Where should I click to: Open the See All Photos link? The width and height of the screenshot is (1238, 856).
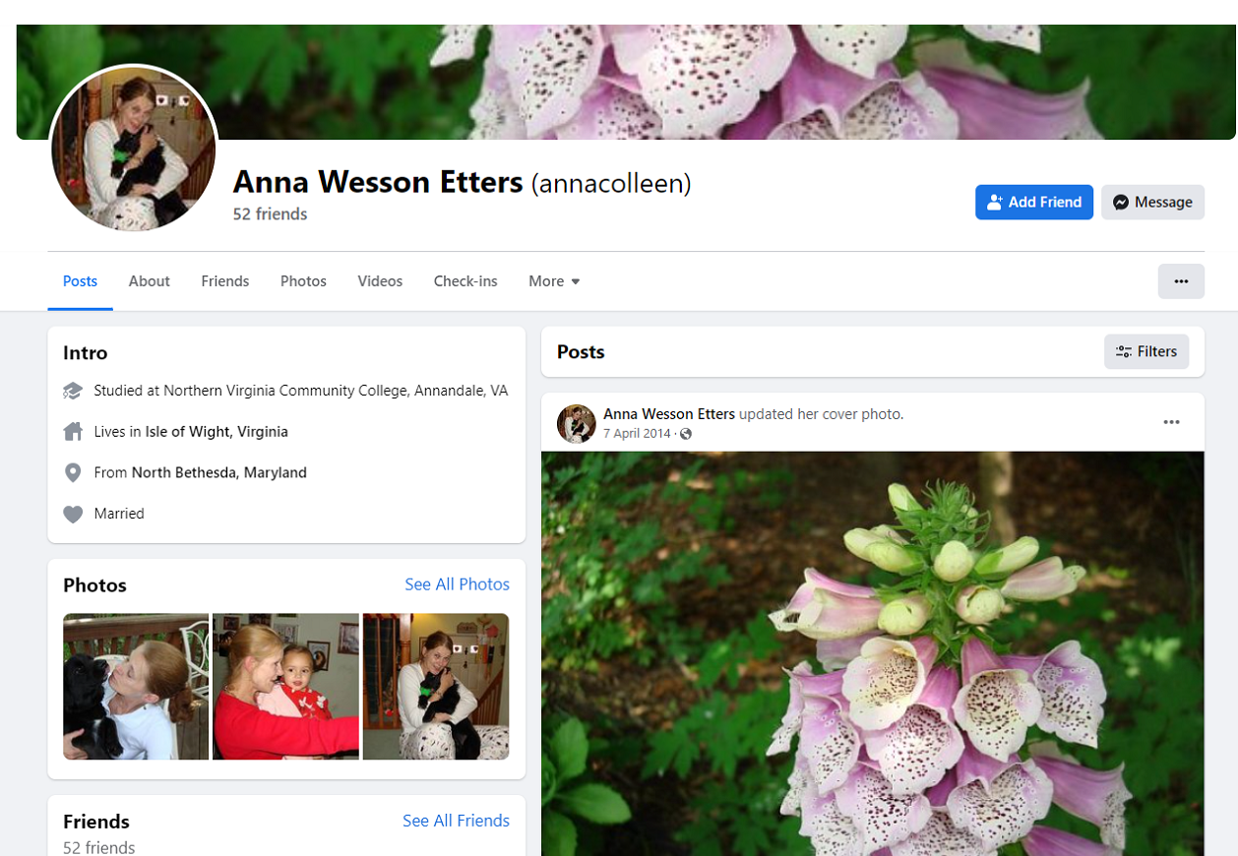point(457,584)
